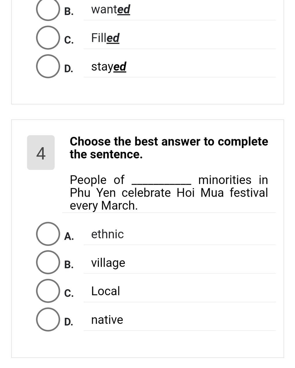Select the radio button for "ethnic"

coord(48,234)
